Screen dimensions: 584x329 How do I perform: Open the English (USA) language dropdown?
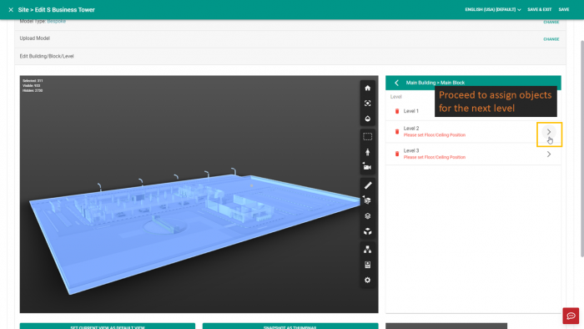click(492, 10)
